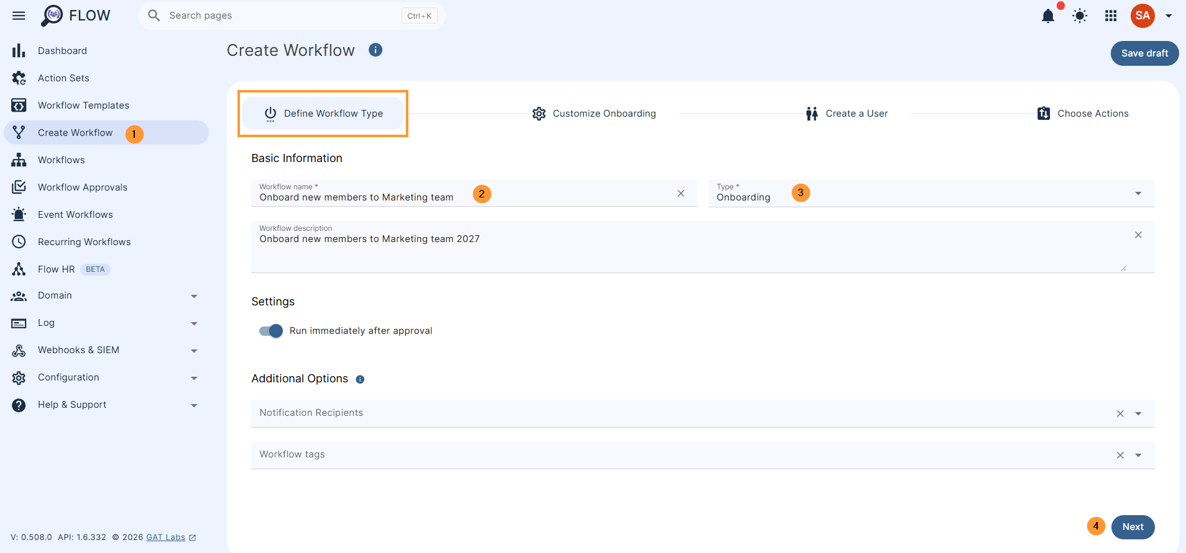Expand the Help & Support section
This screenshot has width=1186, height=553.
pos(194,405)
